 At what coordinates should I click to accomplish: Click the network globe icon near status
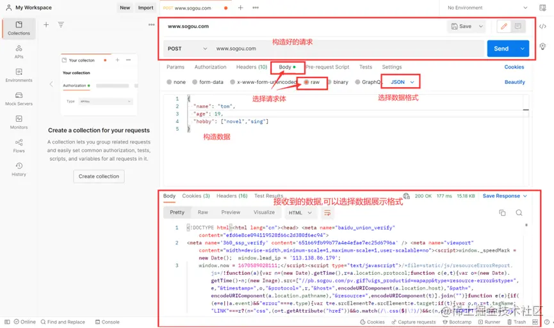406,196
